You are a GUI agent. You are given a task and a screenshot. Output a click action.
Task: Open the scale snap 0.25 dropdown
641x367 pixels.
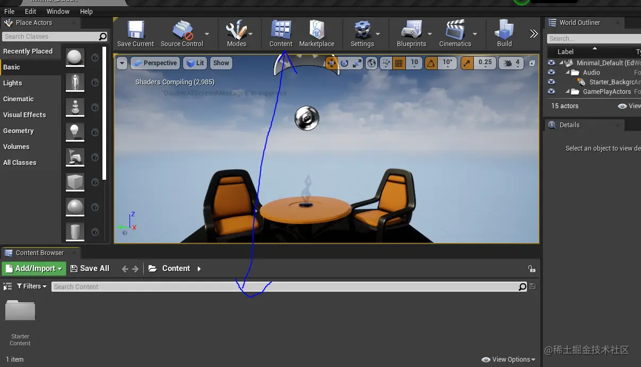pyautogui.click(x=485, y=63)
